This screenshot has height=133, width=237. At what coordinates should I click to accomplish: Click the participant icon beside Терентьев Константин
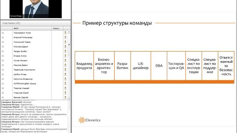click(x=65, y=70)
